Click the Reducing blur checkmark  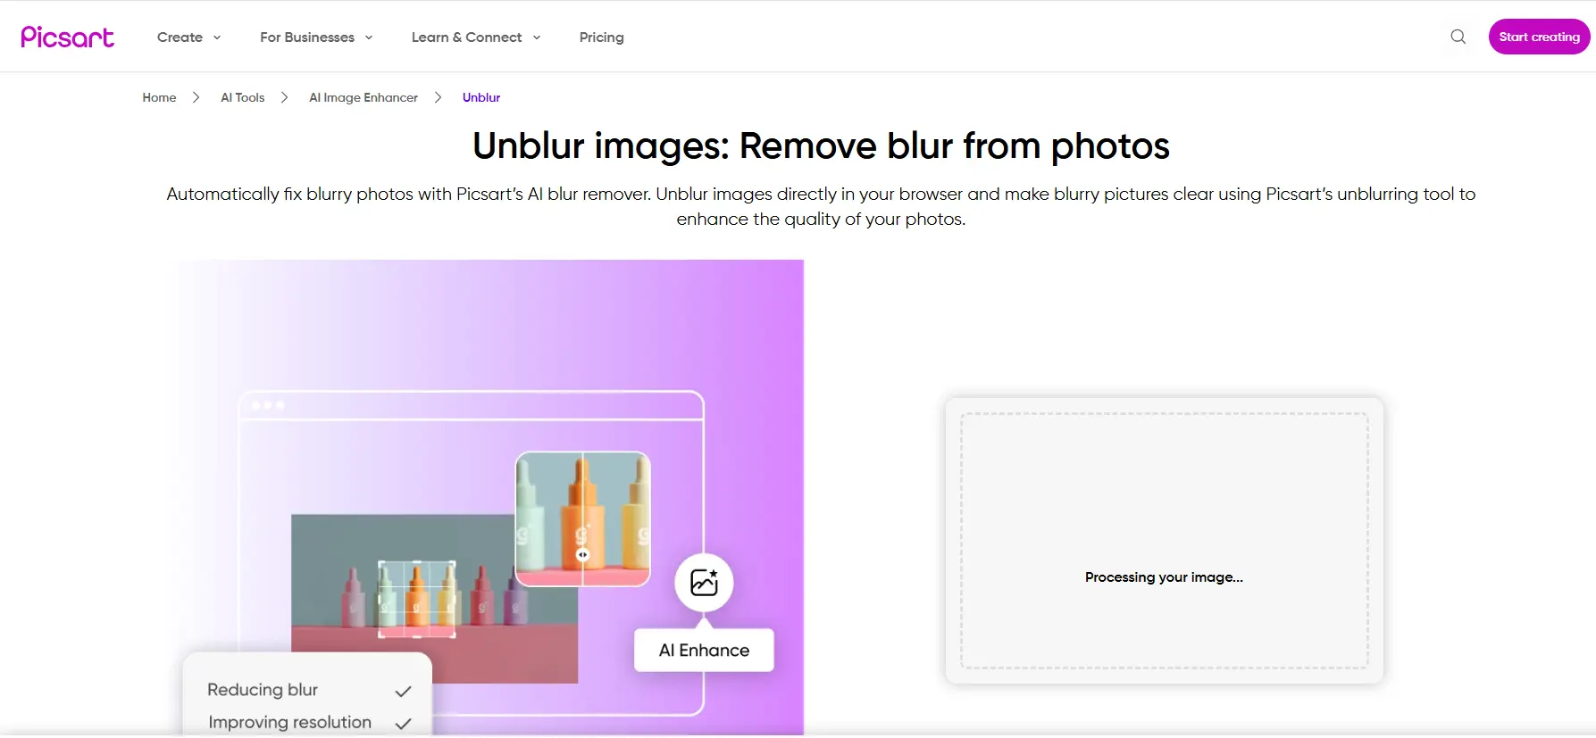click(403, 691)
